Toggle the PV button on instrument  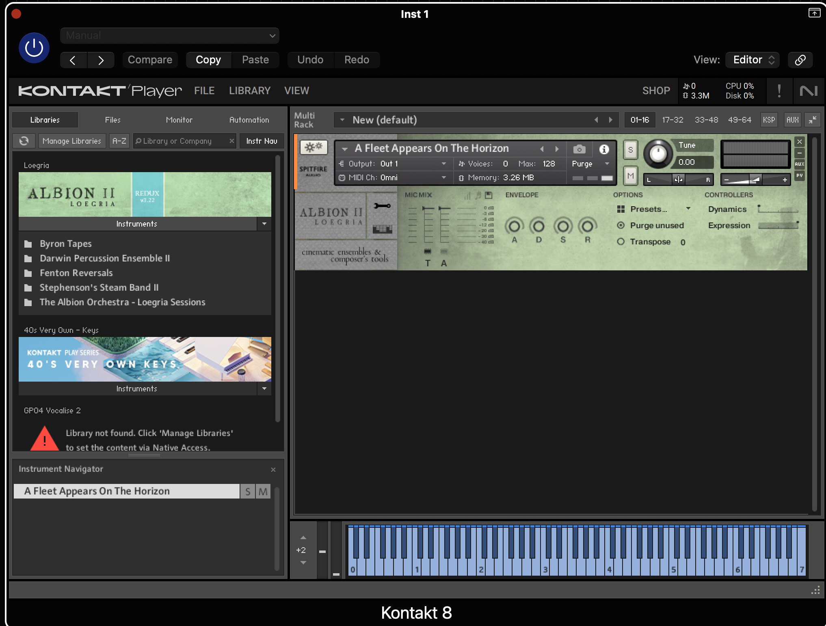799,175
